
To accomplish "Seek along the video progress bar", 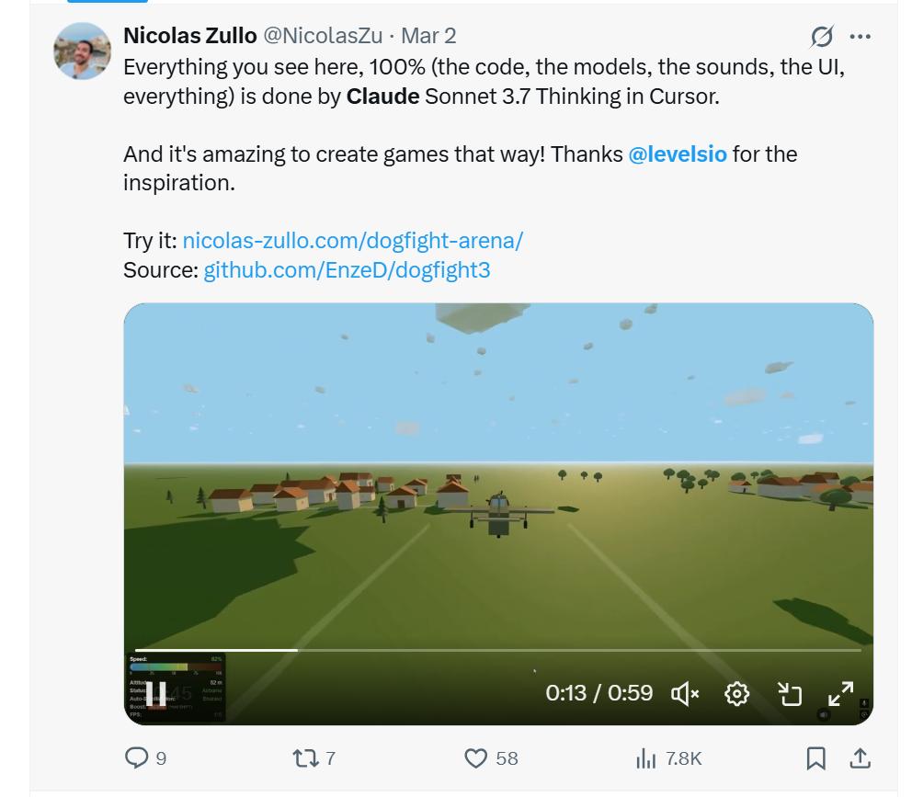I will point(498,650).
